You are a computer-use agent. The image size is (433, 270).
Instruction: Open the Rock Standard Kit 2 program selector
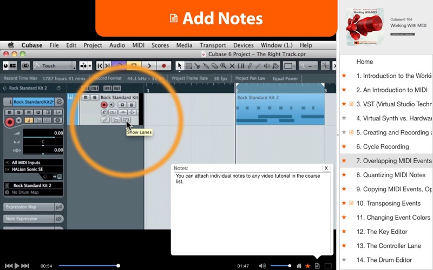click(x=34, y=185)
